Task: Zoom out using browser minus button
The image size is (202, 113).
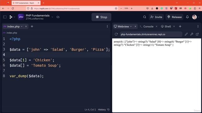Action: click(121, 8)
